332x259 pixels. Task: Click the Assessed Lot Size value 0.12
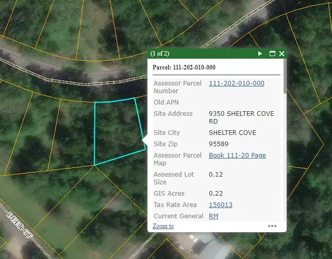pos(215,175)
